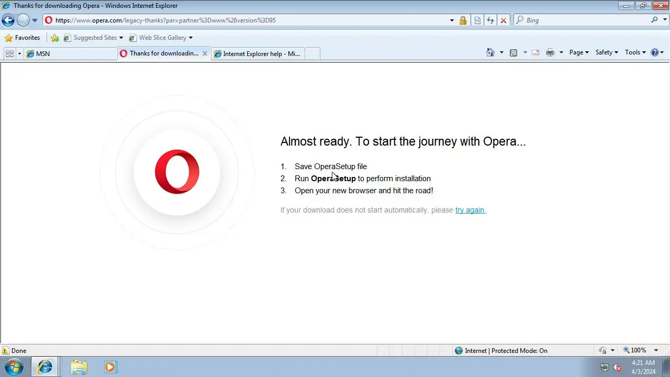Click the Opera site icon in address bar
The width and height of the screenshot is (670, 377).
coord(49,20)
